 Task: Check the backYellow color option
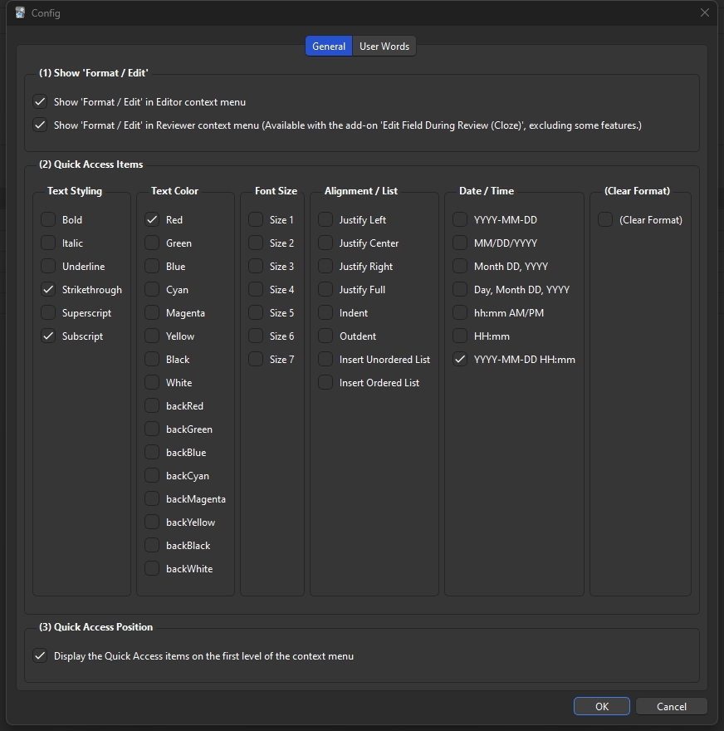[153, 522]
